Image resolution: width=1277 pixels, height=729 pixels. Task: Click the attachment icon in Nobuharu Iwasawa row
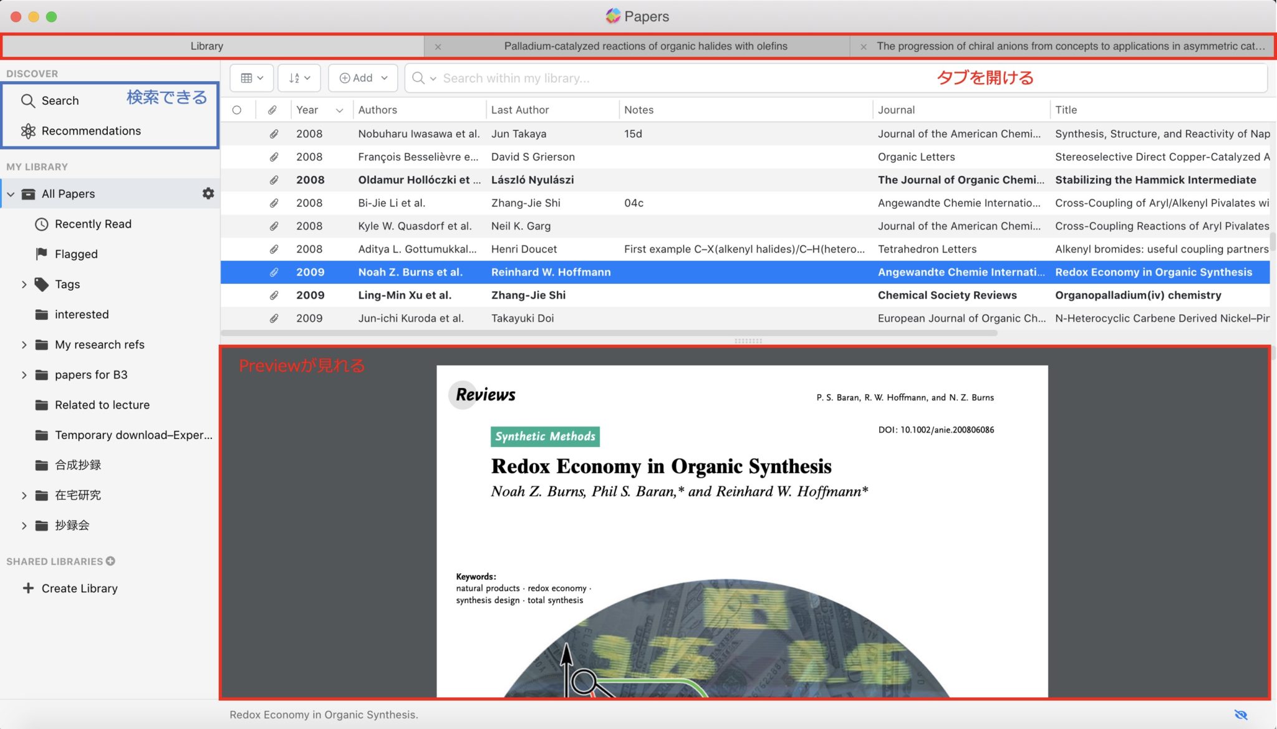click(274, 133)
